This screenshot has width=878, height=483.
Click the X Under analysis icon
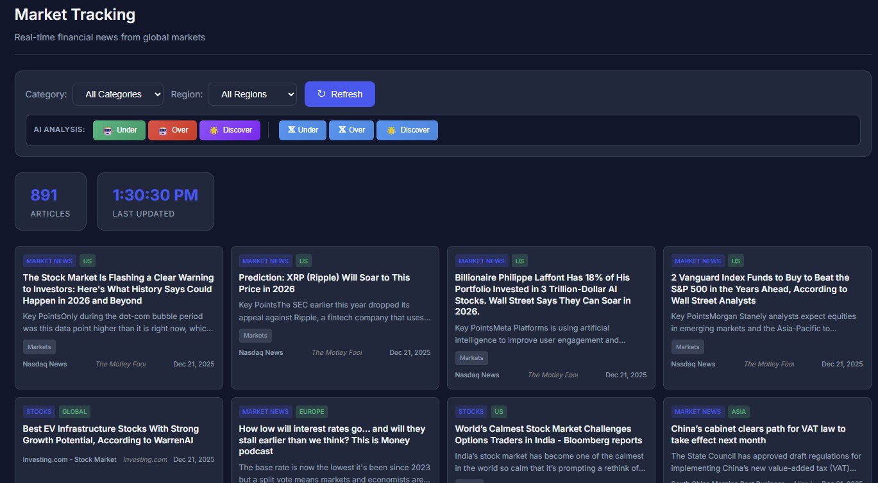(292, 130)
